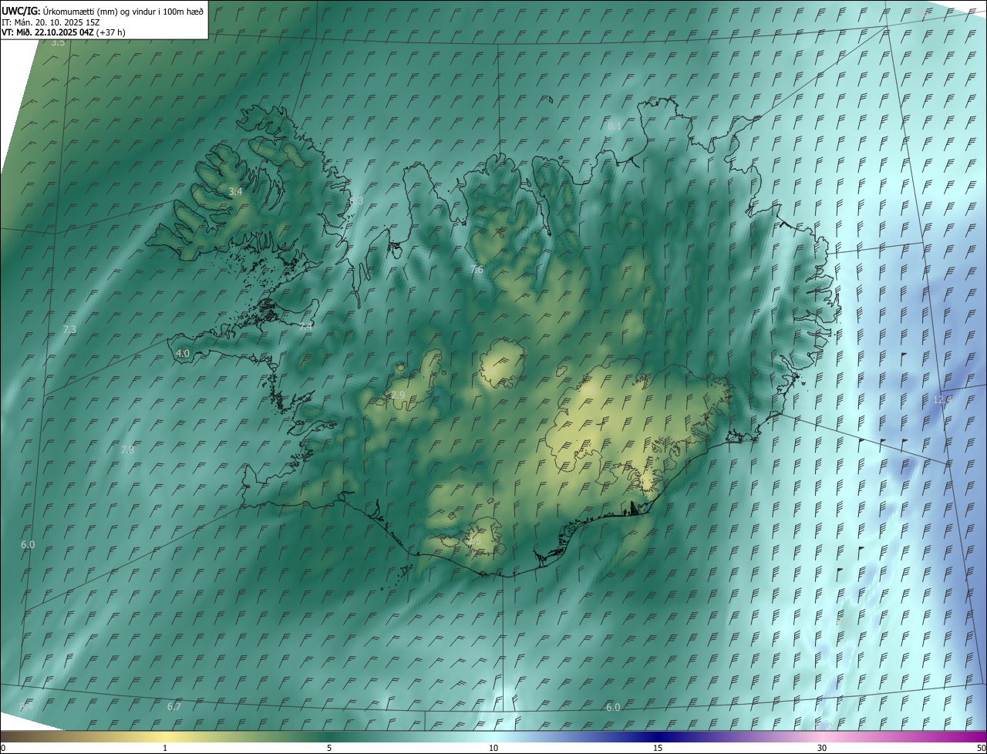Viewport: 987px width, 754px height.
Task: Click the 1 tick on the colour scale
Action: coord(165,748)
